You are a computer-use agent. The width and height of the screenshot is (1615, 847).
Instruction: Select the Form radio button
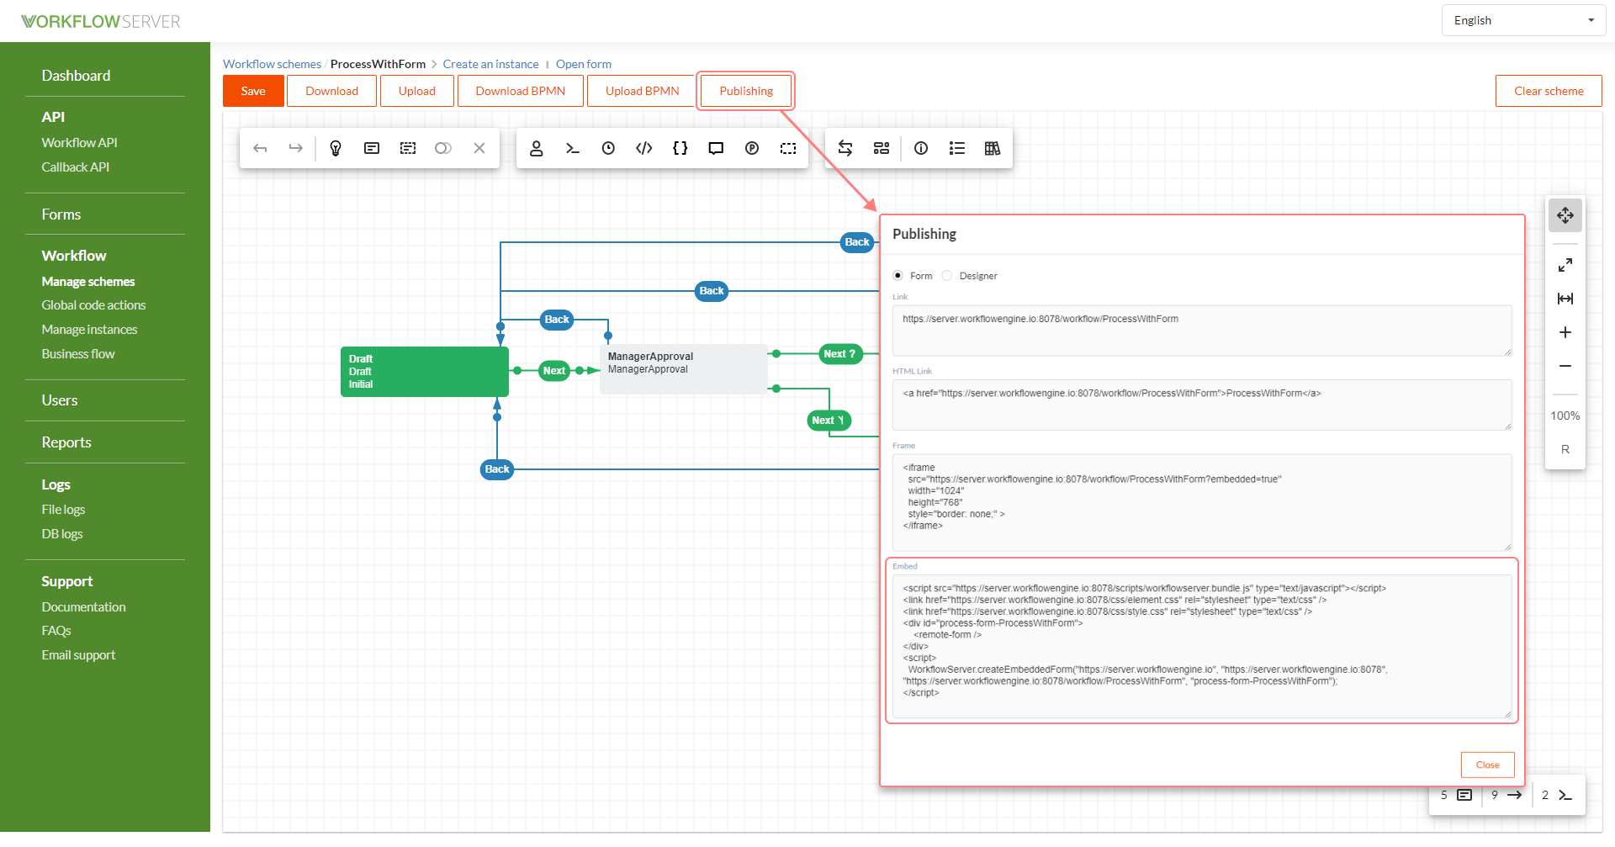point(898,276)
